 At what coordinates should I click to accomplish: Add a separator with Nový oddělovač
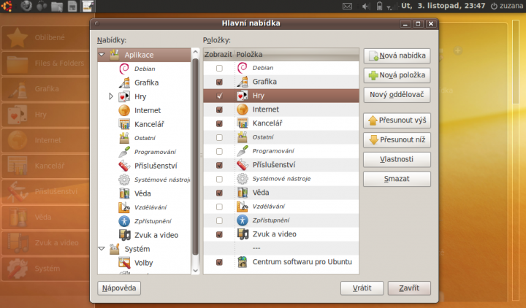click(397, 95)
